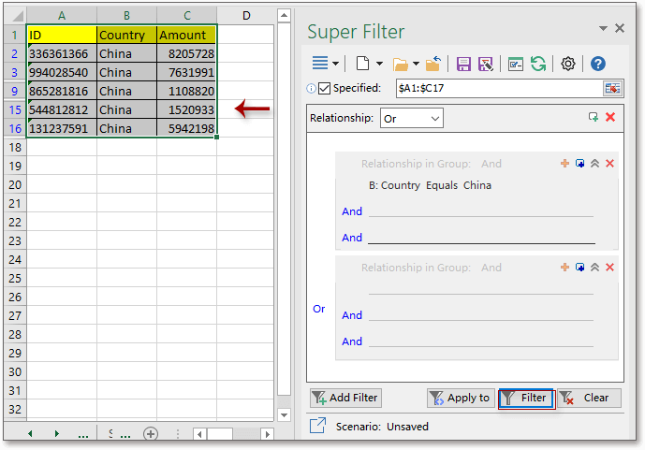Click the Save scenario icon

[463, 64]
